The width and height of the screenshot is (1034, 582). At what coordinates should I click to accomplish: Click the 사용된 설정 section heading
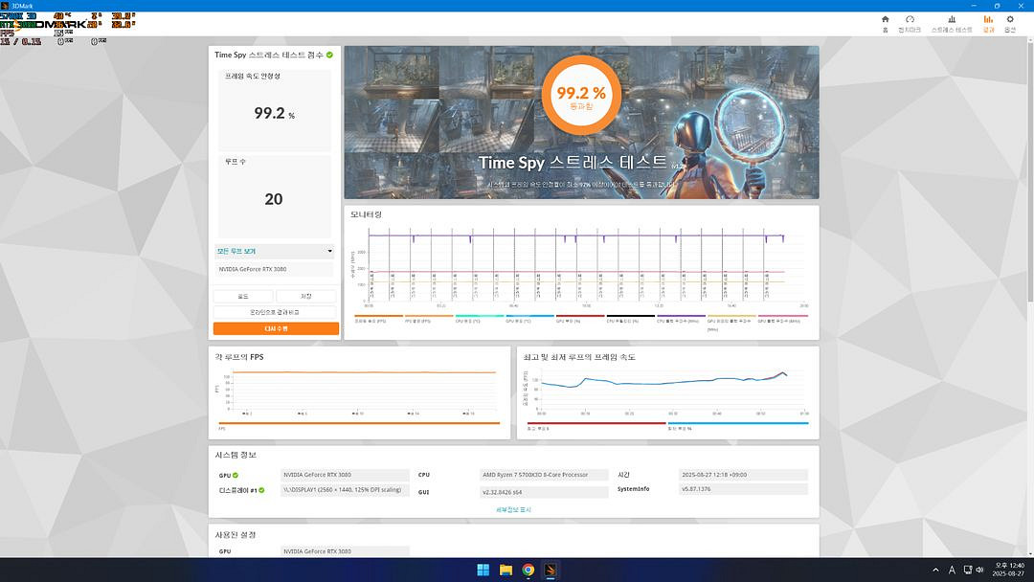(236, 534)
